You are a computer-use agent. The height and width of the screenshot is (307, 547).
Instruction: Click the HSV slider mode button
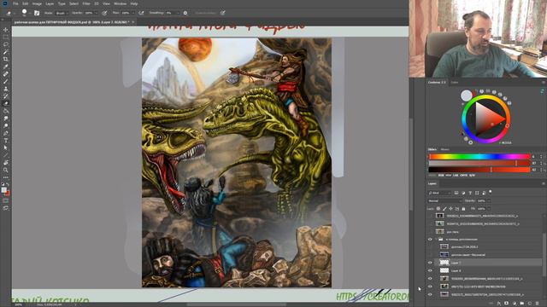[448, 176]
